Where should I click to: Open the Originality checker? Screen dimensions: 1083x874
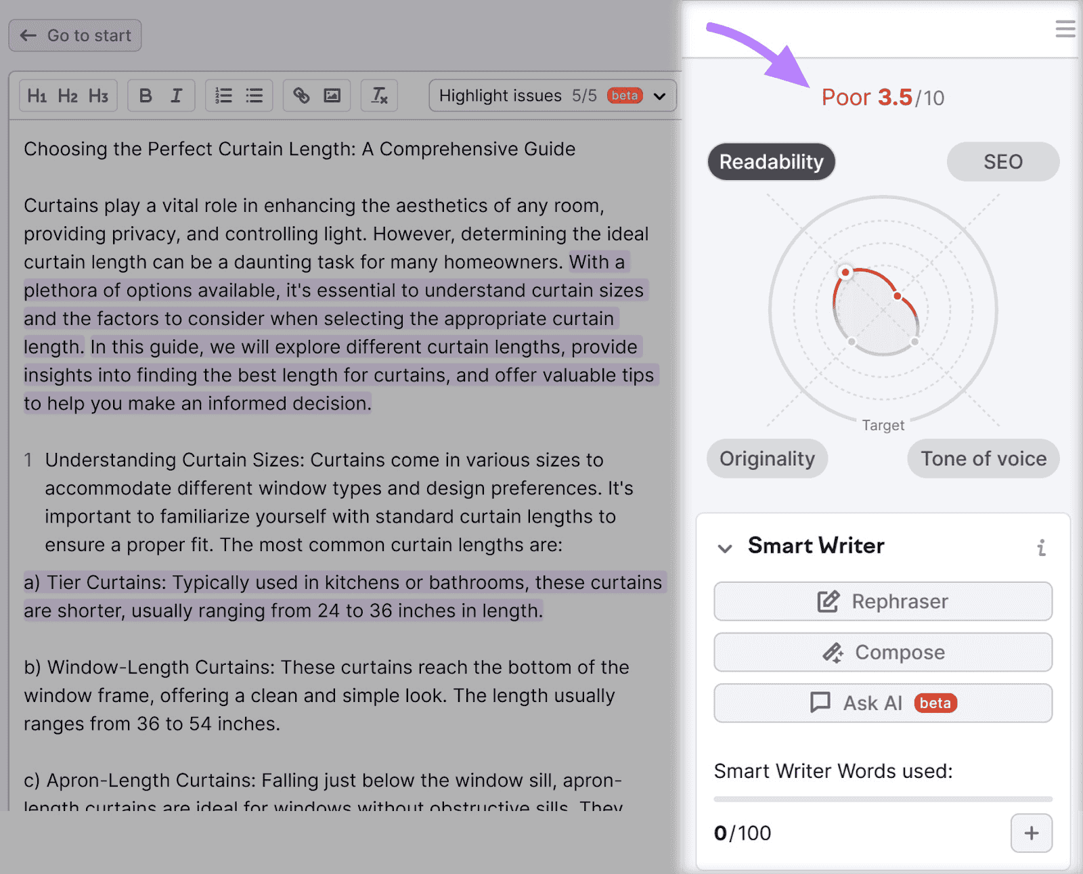point(766,458)
